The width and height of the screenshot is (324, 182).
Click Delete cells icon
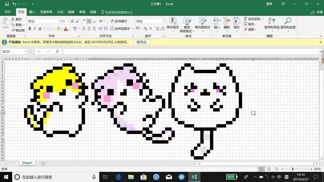point(227,24)
